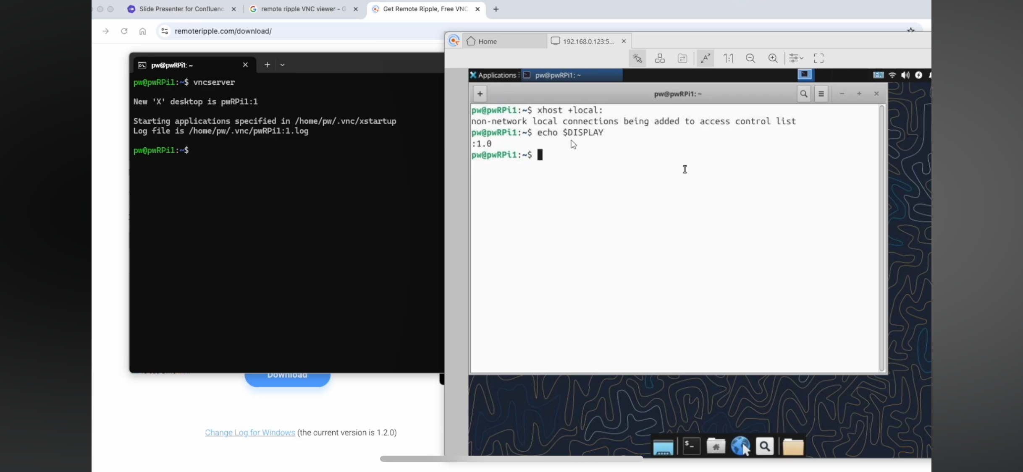This screenshot has height=472, width=1023.
Task: Open remote terminal hamburger menu
Action: 821,94
